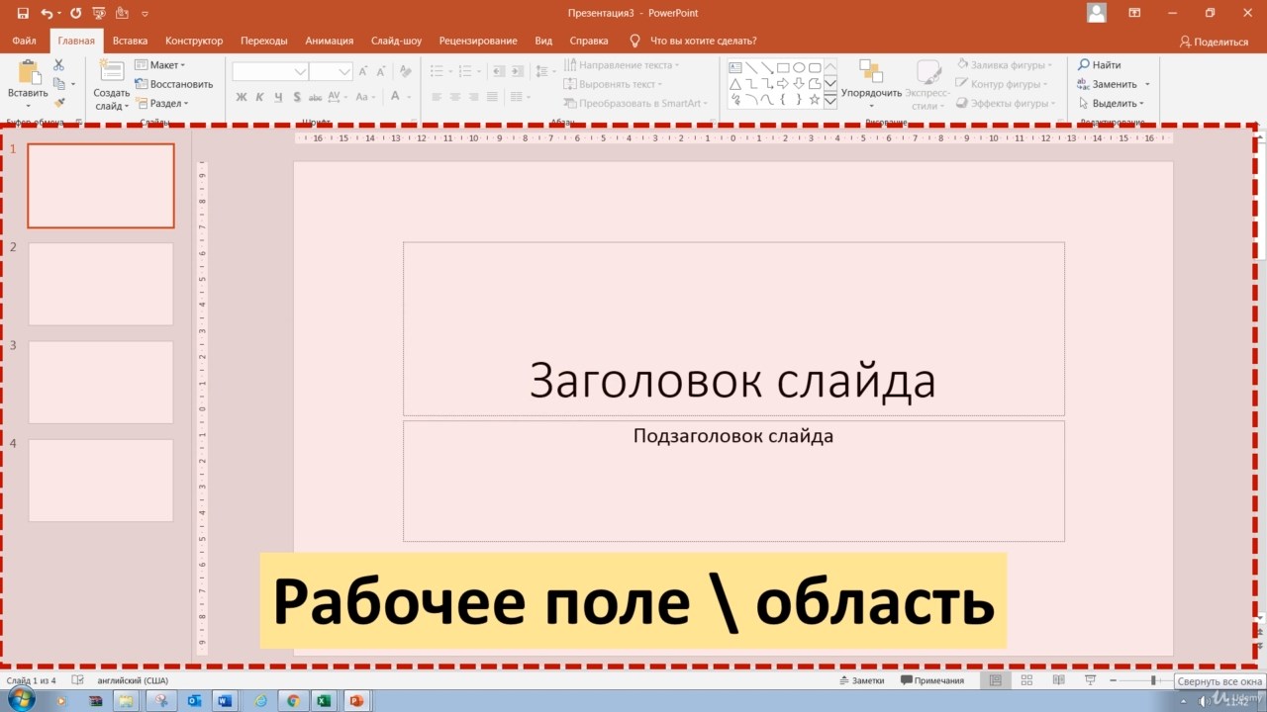Switch to the Анимация tab
The image size is (1267, 712).
point(329,41)
